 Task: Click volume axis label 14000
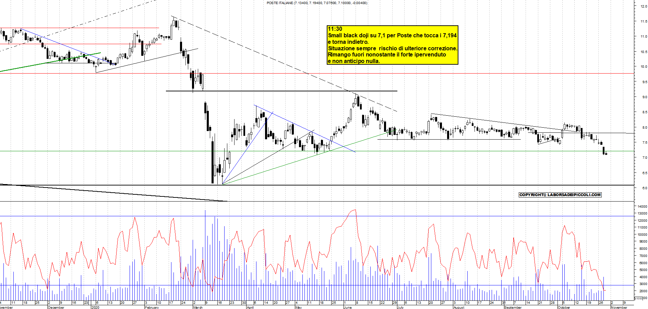[x=642, y=206]
